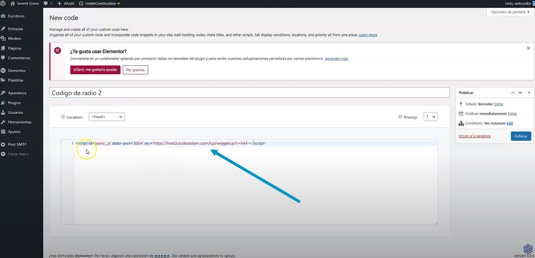Click the Post SMTP gear icon
This screenshot has height=258, width=535.
tap(3, 144)
